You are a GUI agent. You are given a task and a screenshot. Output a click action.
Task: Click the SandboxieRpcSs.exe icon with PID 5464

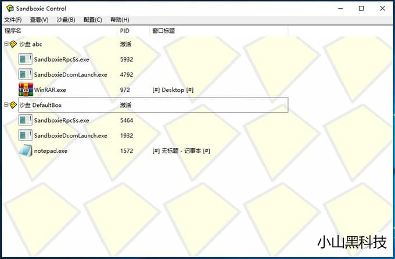tap(26, 120)
